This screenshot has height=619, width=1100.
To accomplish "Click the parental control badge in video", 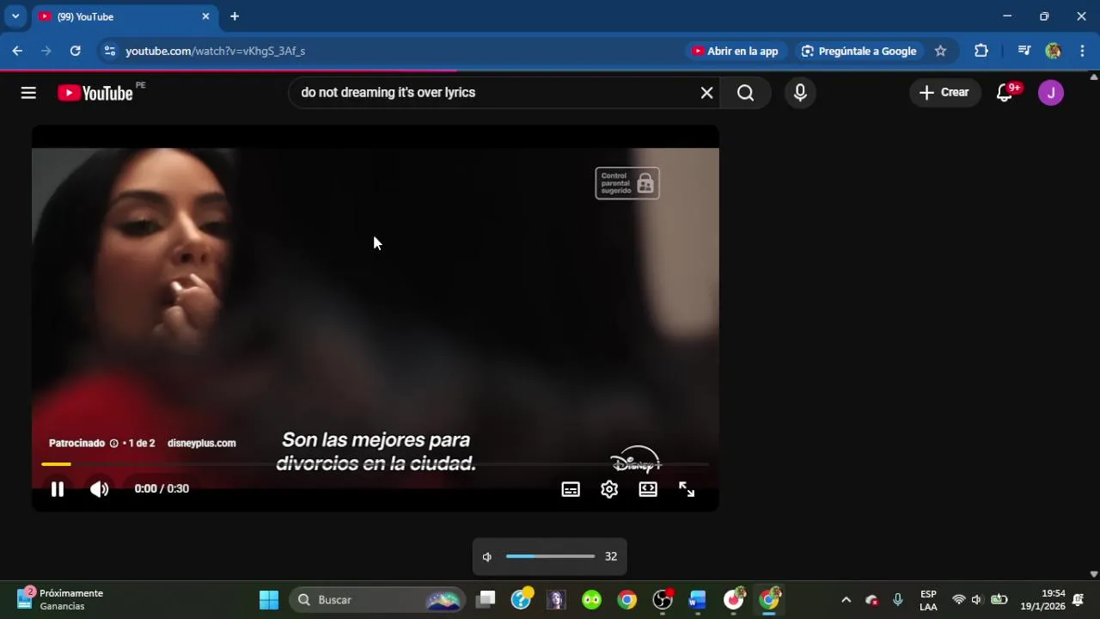I will coord(627,183).
